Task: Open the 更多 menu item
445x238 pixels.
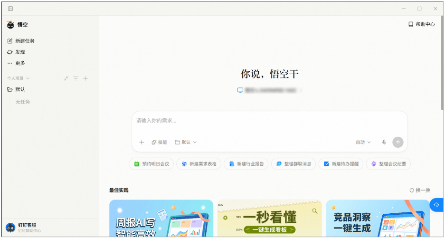Action: coord(16,63)
